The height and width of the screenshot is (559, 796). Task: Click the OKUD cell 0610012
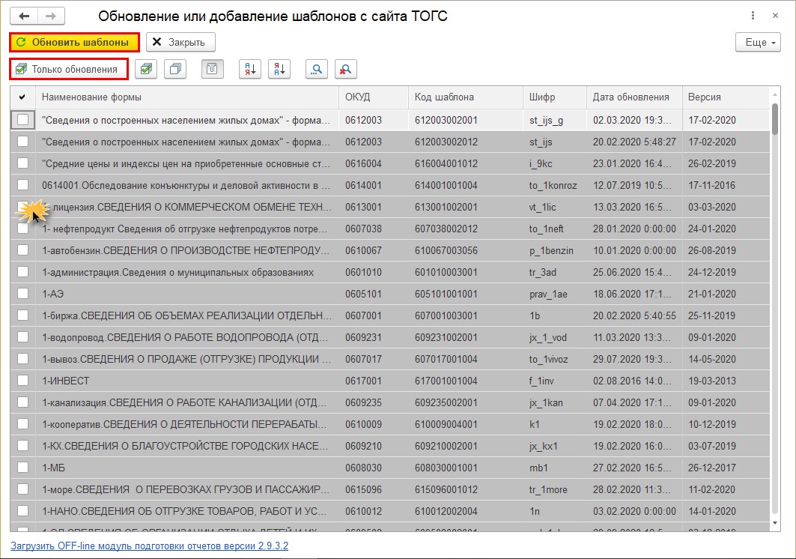click(x=374, y=511)
